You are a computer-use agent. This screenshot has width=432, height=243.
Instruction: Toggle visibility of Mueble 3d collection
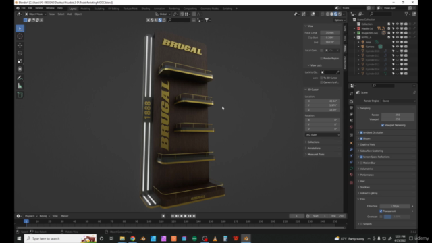pyautogui.click(x=398, y=28)
